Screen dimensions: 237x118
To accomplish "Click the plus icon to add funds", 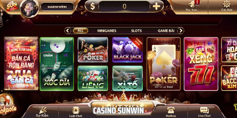I will click(156, 6).
